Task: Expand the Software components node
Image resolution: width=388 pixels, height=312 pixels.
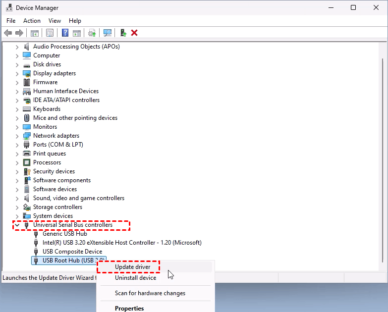Action: tap(17, 180)
